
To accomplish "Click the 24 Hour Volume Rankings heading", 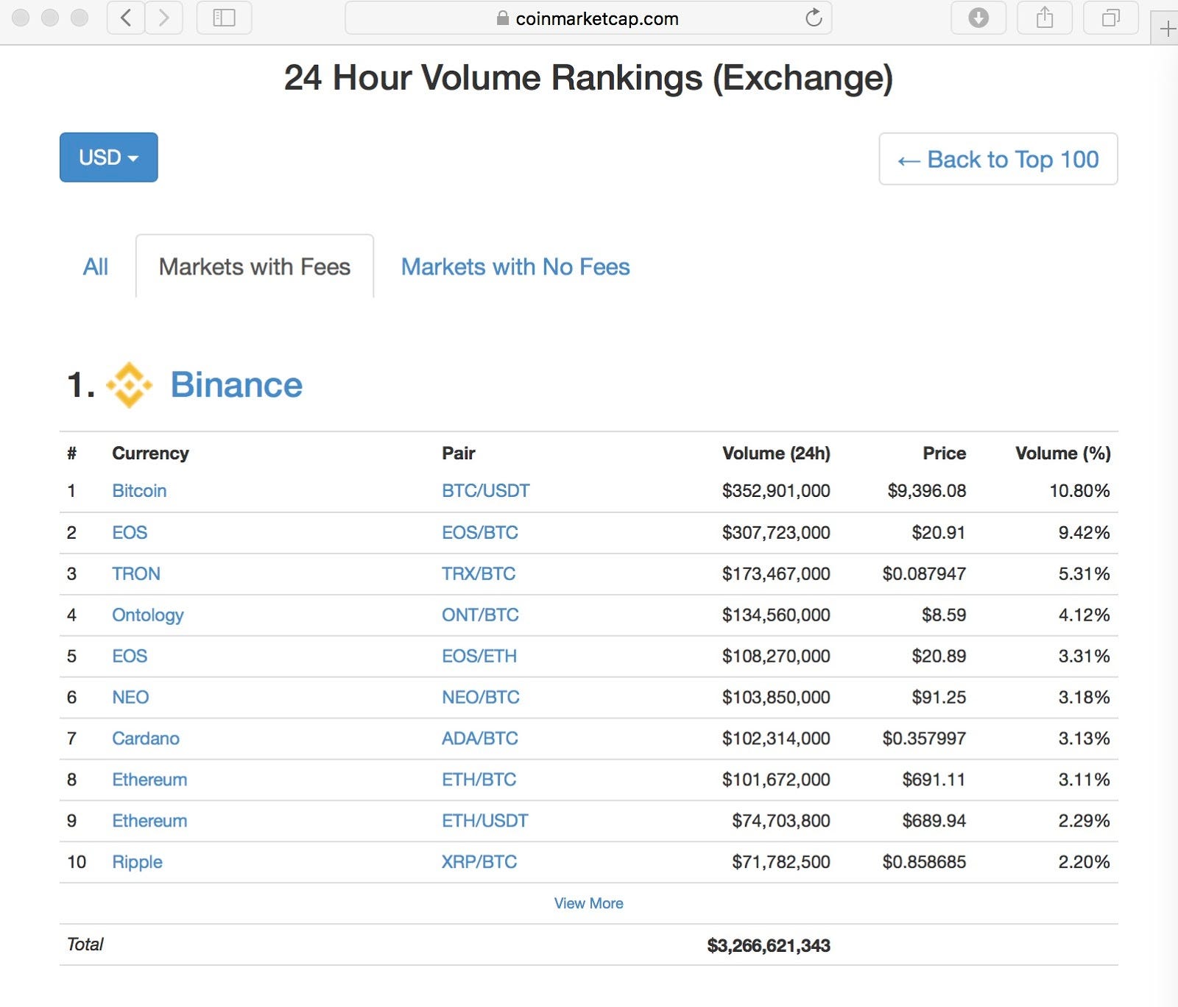I will coord(589,78).
